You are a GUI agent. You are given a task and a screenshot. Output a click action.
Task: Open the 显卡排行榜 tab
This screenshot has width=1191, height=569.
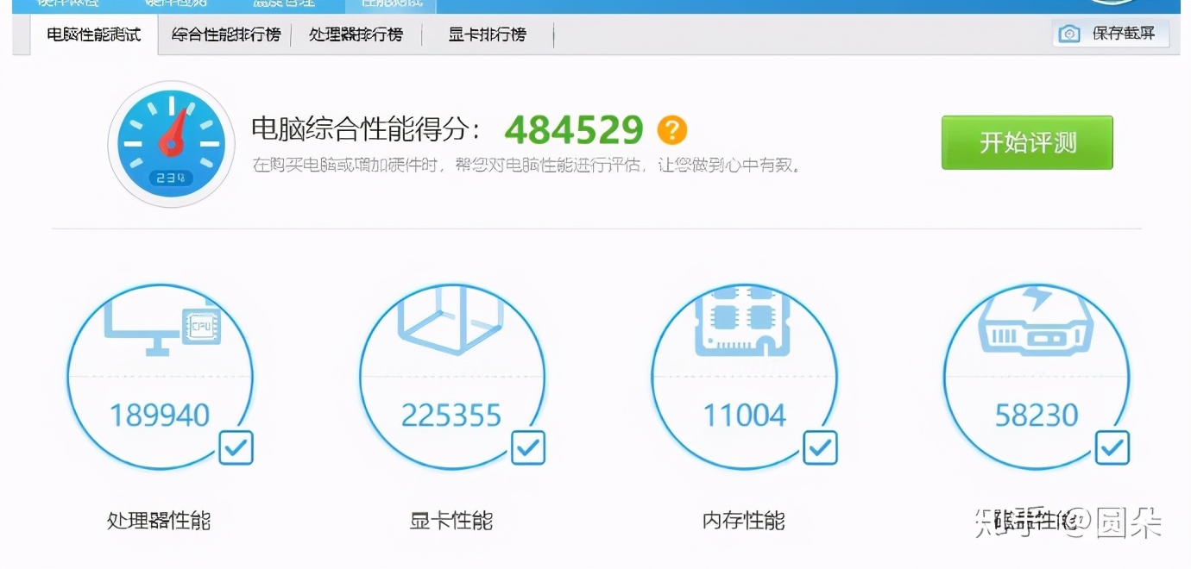486,35
